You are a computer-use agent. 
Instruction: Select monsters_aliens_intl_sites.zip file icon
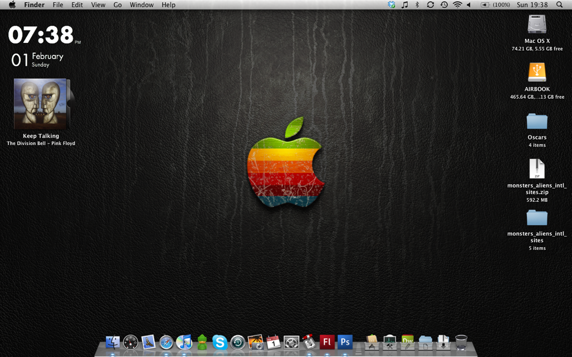pos(537,168)
